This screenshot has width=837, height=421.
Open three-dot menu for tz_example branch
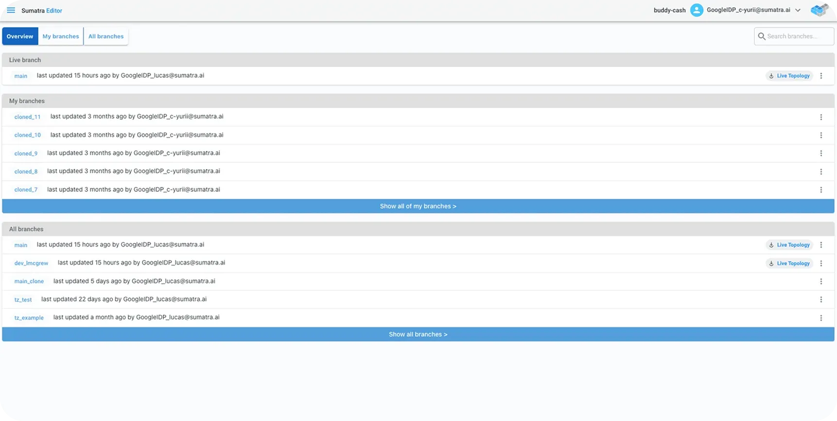point(821,318)
